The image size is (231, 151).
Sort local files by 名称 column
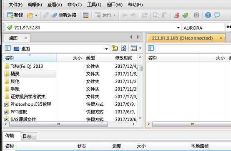tap(30, 58)
